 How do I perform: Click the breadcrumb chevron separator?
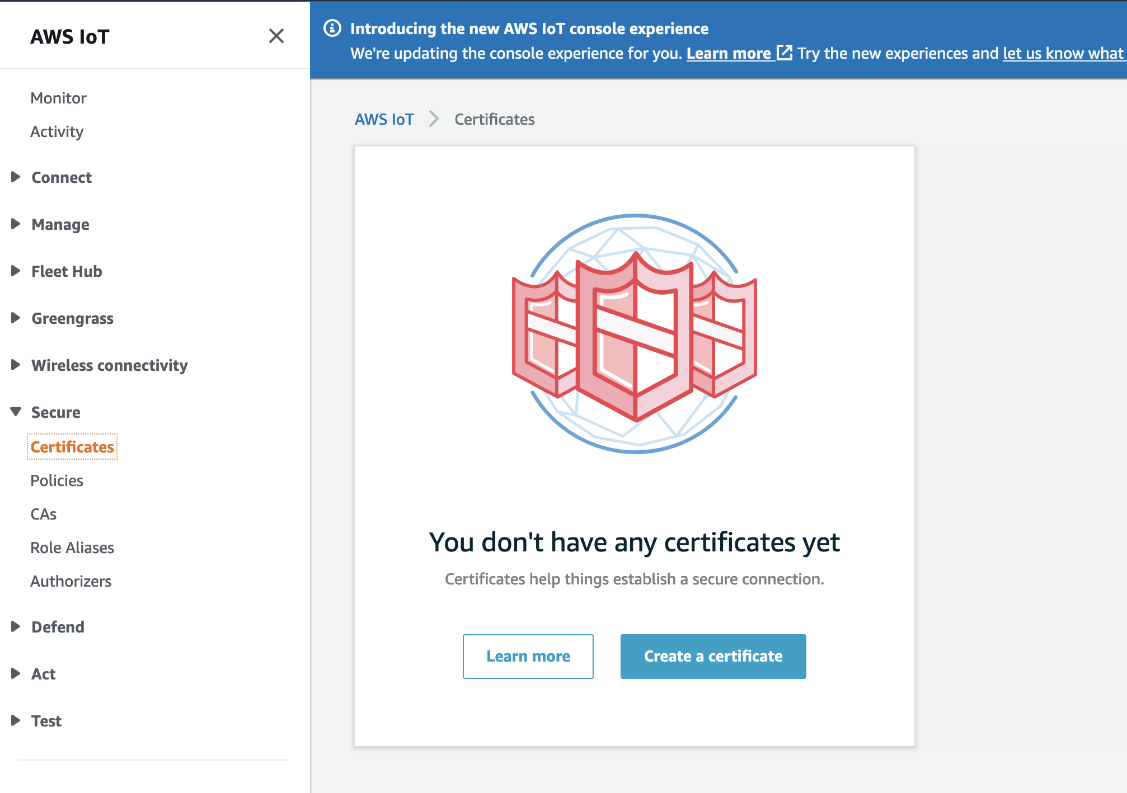[434, 119]
